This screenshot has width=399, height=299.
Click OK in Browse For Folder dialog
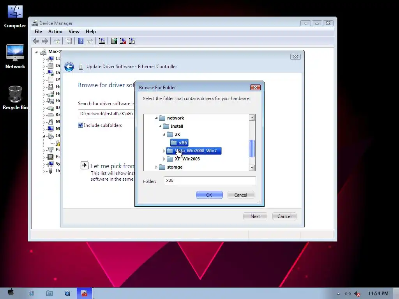click(209, 195)
